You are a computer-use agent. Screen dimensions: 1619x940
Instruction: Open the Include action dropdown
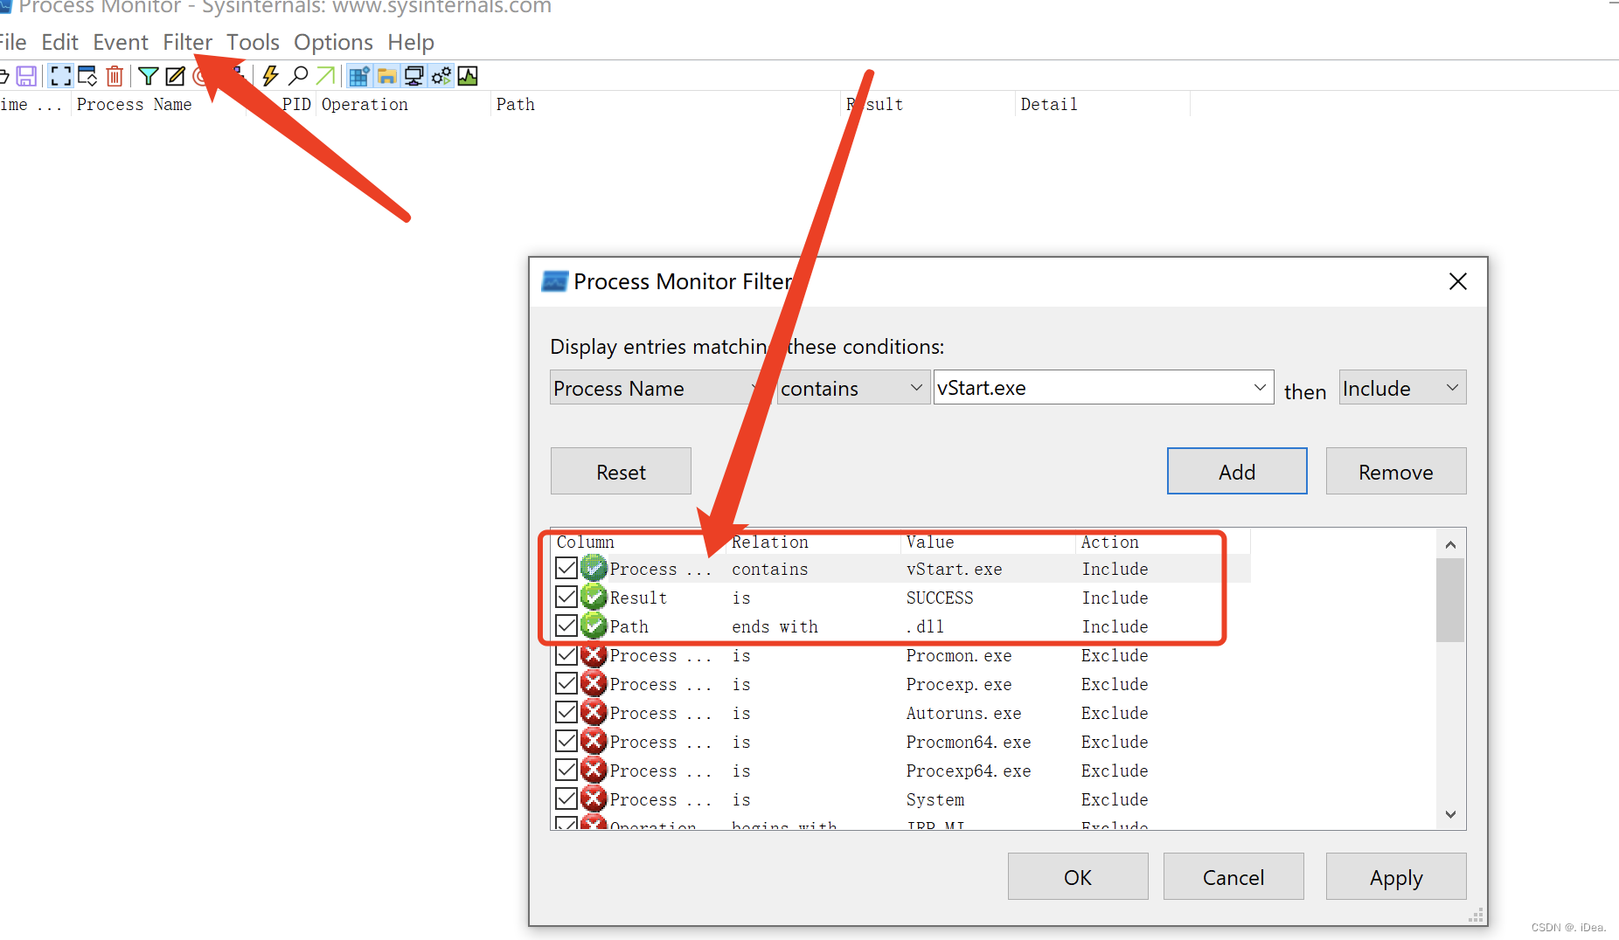pyautogui.click(x=1402, y=387)
